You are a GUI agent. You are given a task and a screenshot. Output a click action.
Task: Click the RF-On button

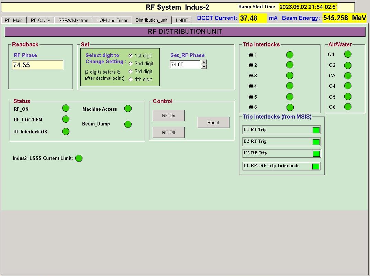click(168, 116)
